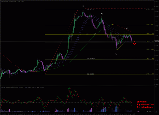The image size is (159, 115).
Task: Click the 10 Apr 2009 time axis label
Action: tap(3, 114)
